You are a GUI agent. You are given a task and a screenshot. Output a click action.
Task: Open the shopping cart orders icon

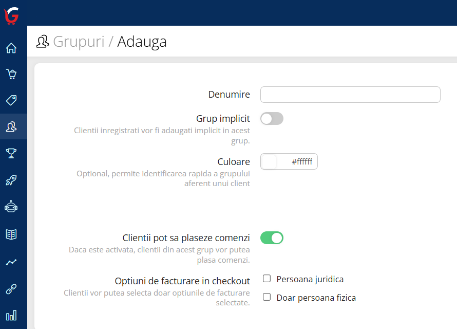coord(11,74)
